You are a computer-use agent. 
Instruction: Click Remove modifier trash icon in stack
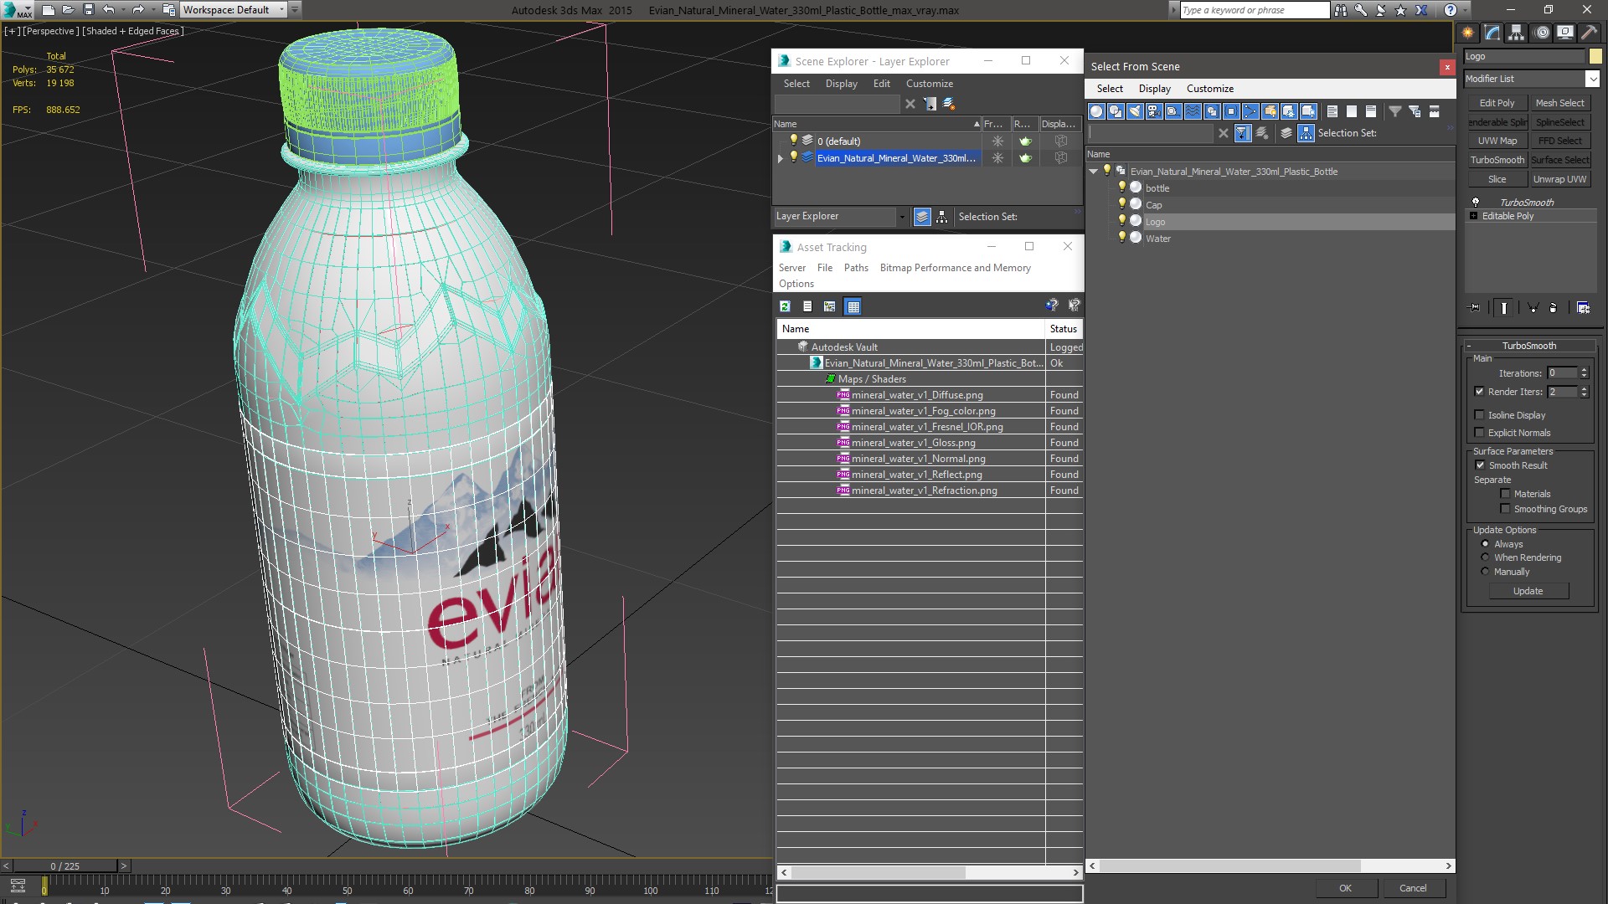1553,308
